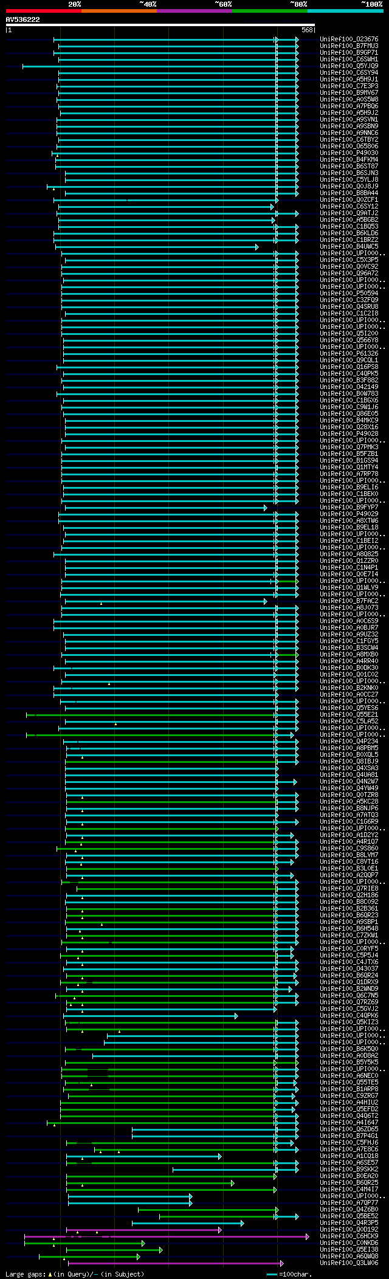389x1279 pixels.
Task: Select UniRef100_A6NEC0 label
Action: click(x=349, y=1075)
